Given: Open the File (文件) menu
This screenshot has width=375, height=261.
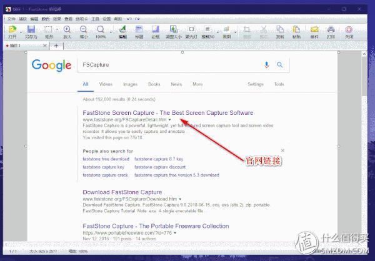Looking at the screenshot, I should coord(11,19).
